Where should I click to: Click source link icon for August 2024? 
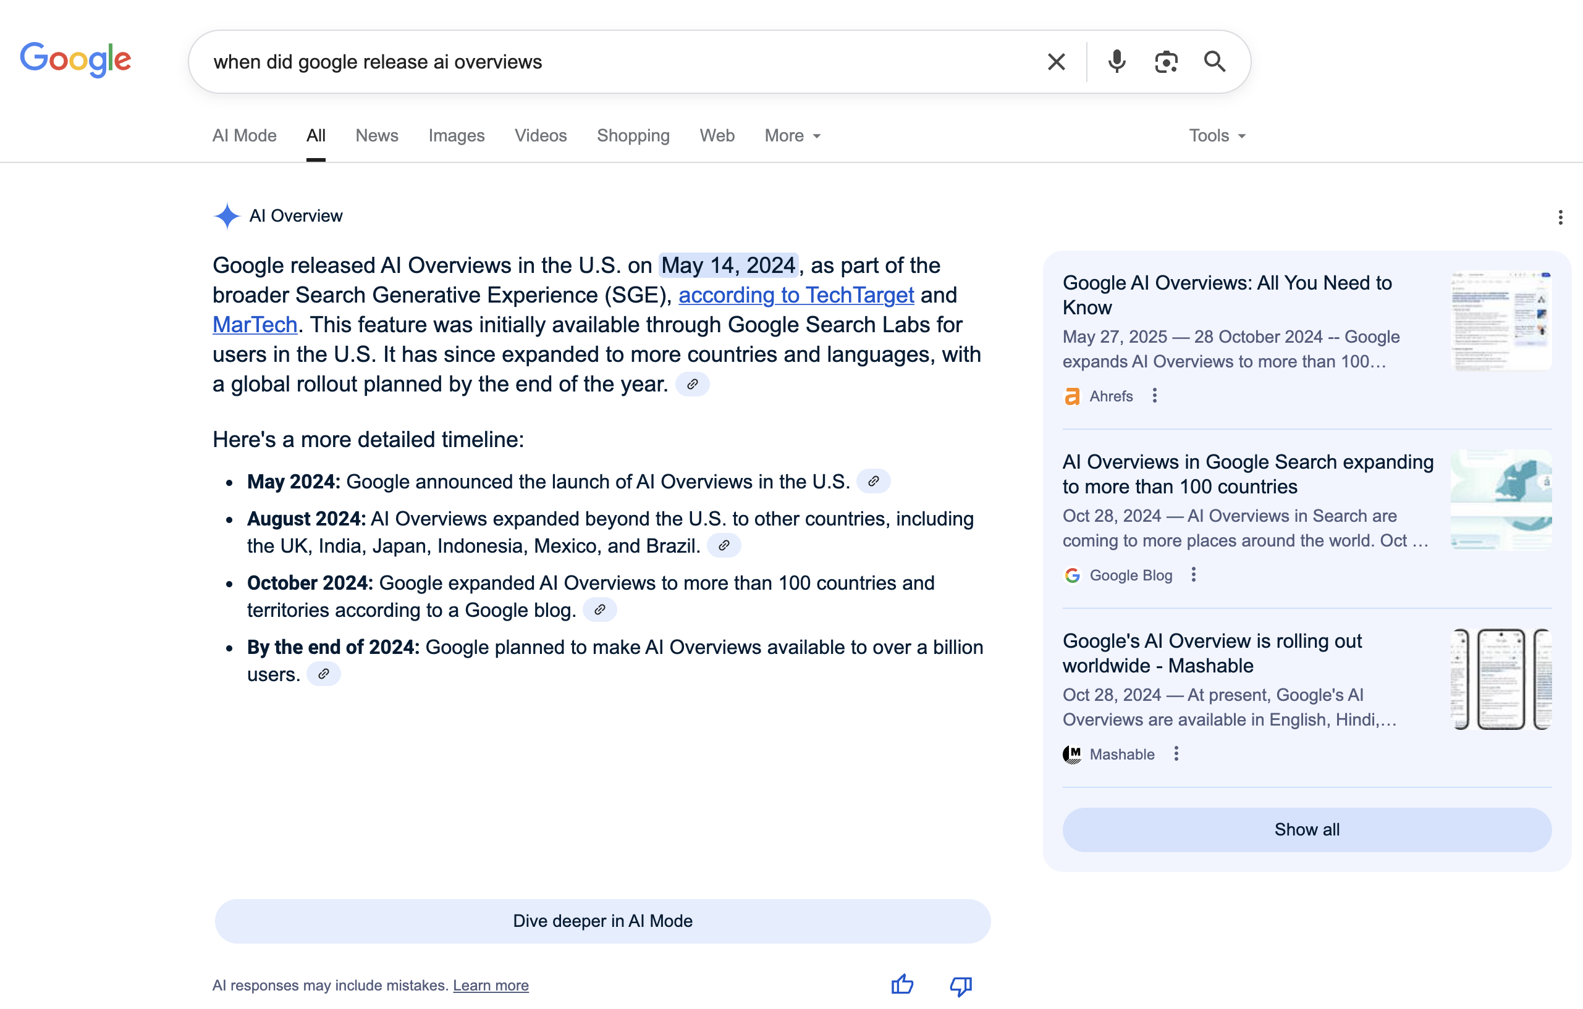pyautogui.click(x=724, y=546)
